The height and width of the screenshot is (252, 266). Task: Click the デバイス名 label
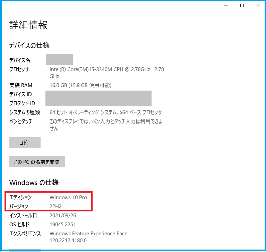click(20, 60)
